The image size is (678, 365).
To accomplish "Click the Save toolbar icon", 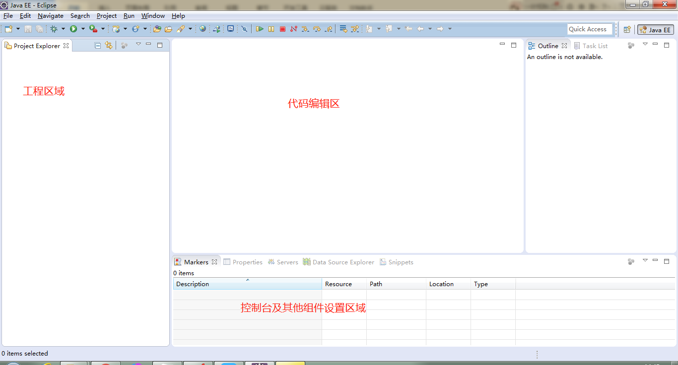I will pos(28,29).
